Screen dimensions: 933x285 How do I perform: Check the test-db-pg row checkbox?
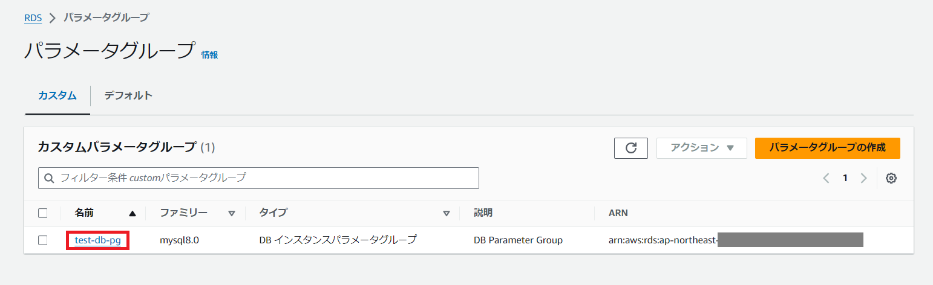tap(43, 240)
